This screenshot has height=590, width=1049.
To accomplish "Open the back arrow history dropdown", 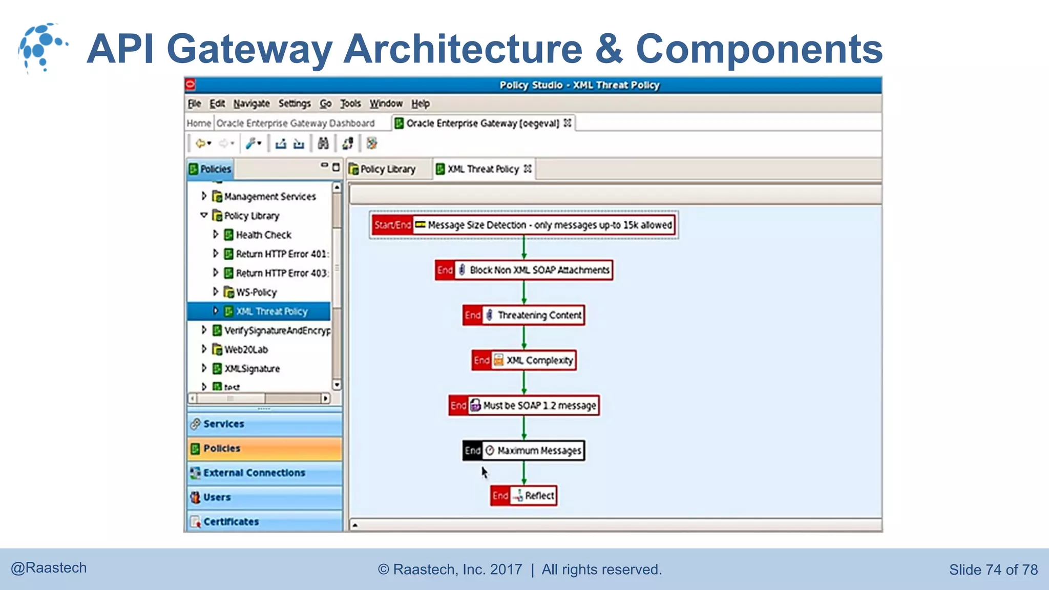I will 209,144.
